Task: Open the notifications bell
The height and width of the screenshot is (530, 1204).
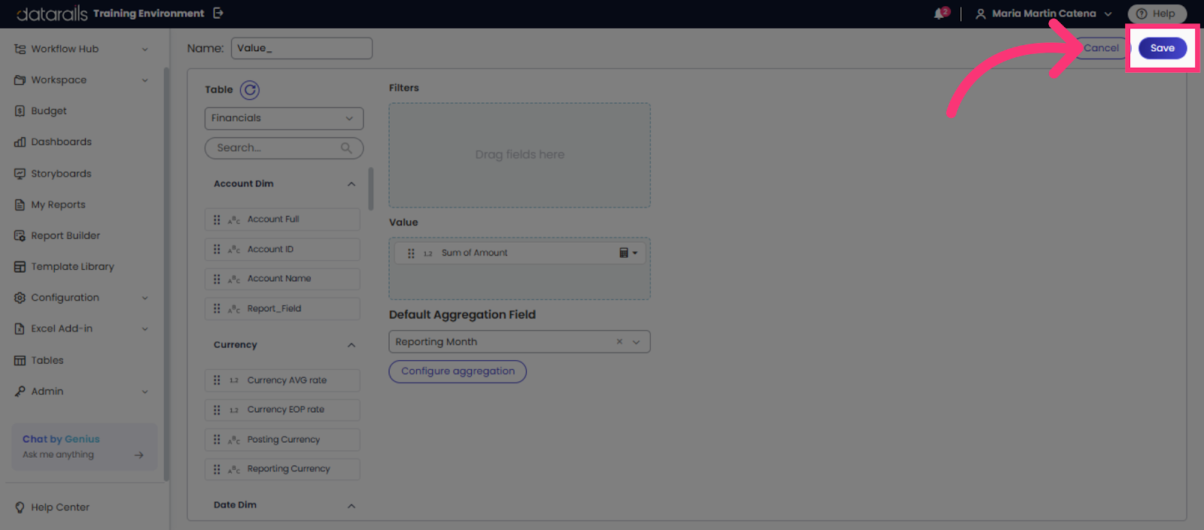Action: [x=941, y=14]
